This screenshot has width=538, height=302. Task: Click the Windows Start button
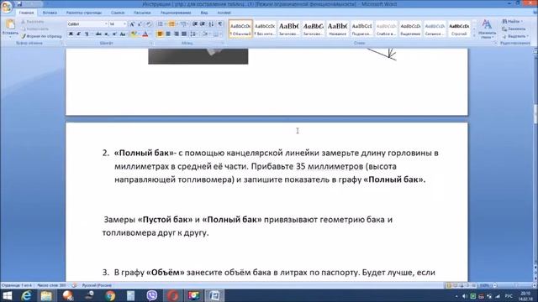pos(8,295)
